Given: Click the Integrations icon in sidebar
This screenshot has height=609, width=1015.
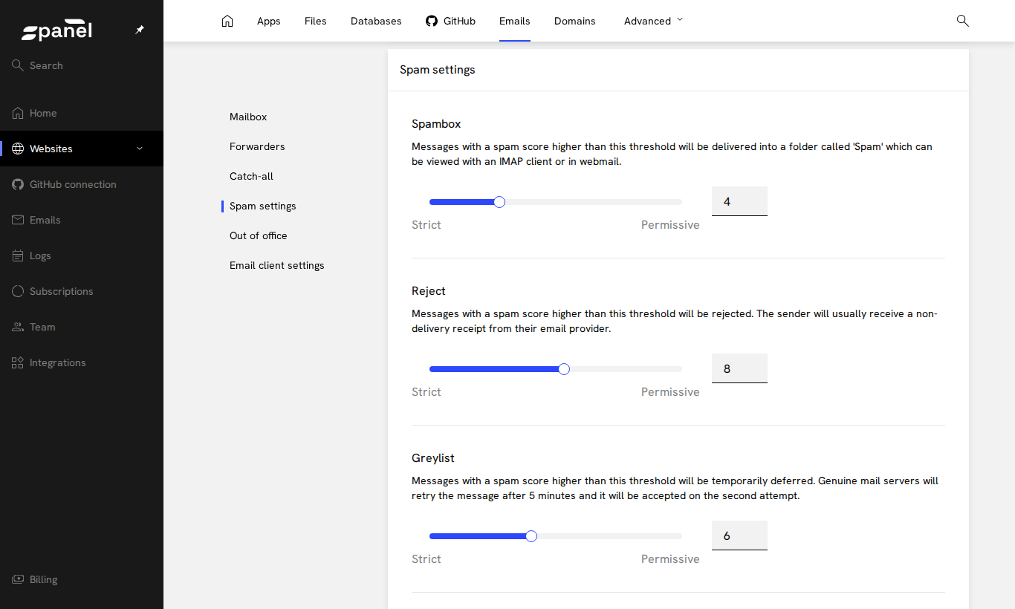Looking at the screenshot, I should click(18, 362).
